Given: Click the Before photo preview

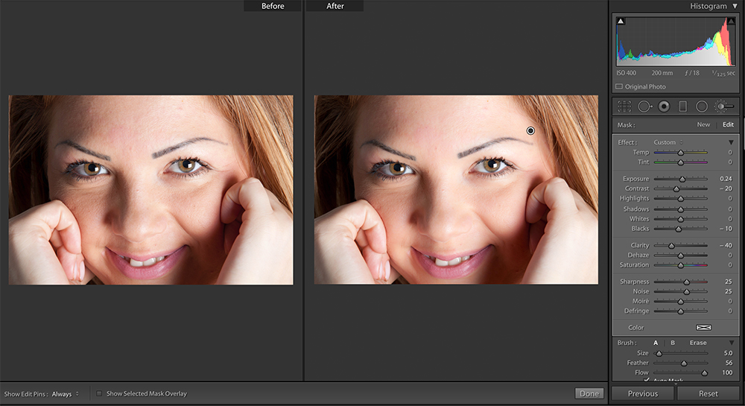Looking at the screenshot, I should tap(151, 190).
